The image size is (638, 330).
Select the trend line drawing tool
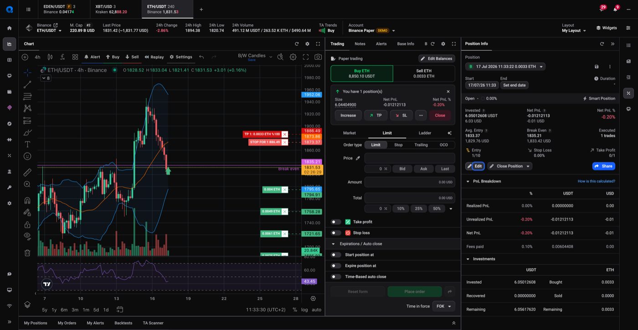click(27, 85)
